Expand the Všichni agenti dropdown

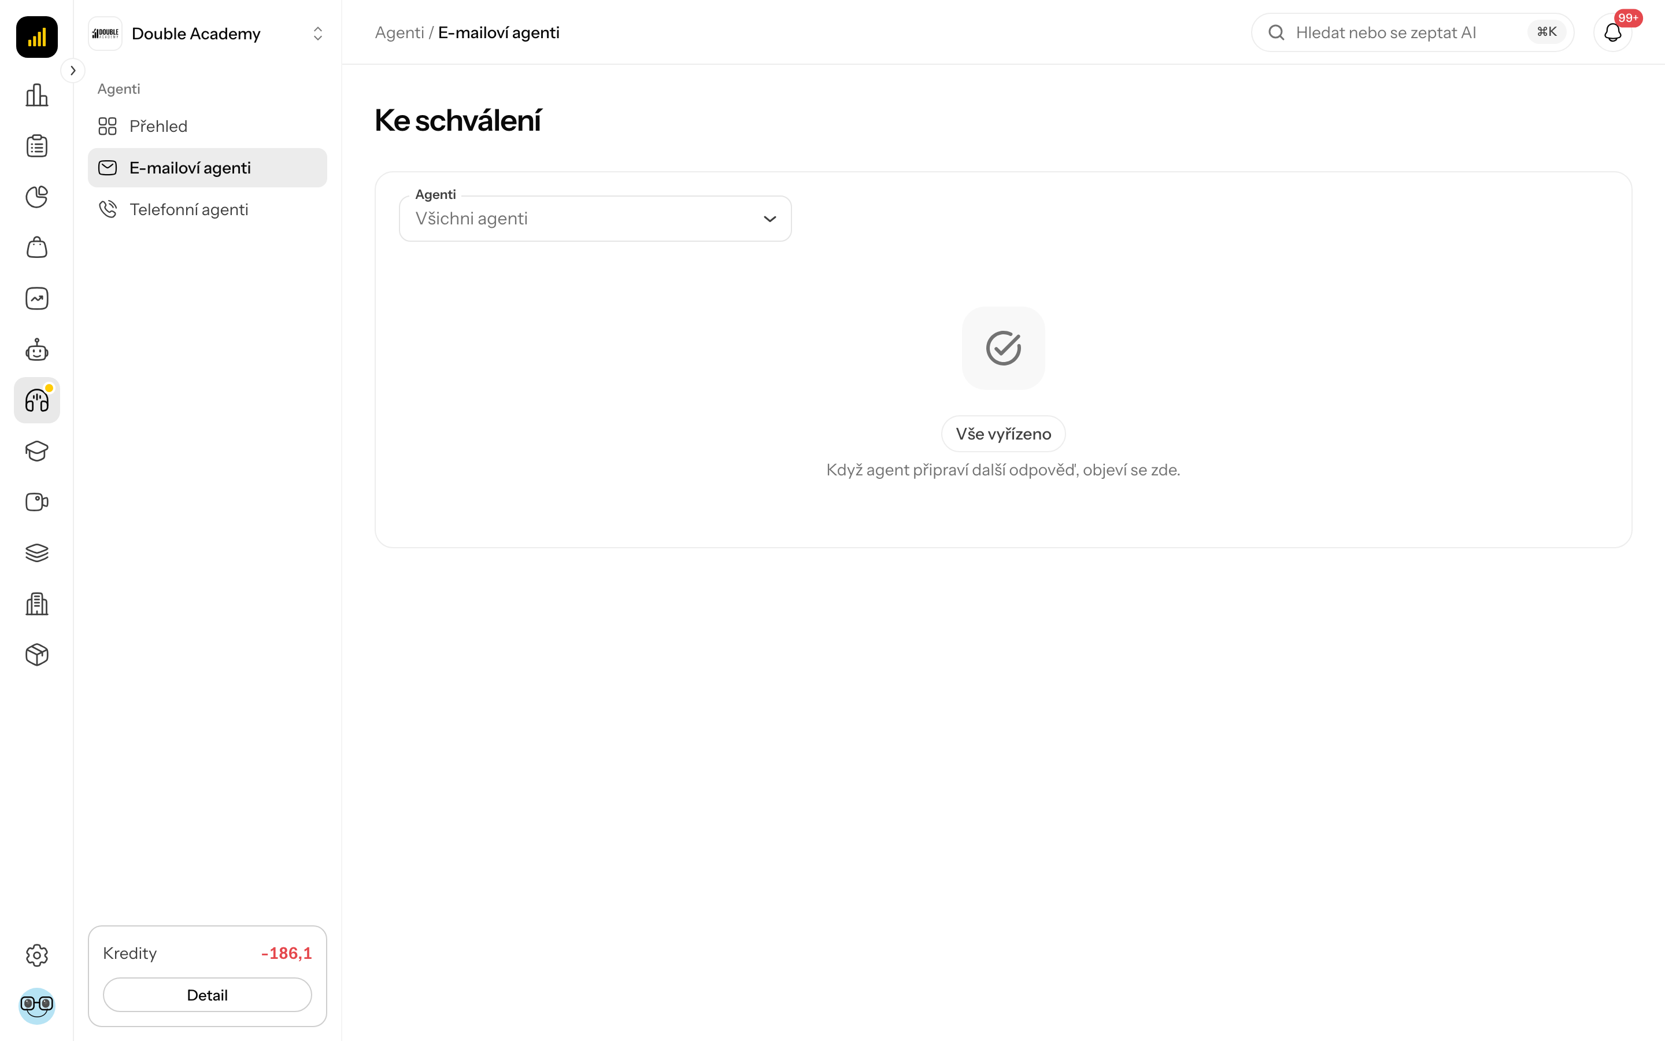595,218
